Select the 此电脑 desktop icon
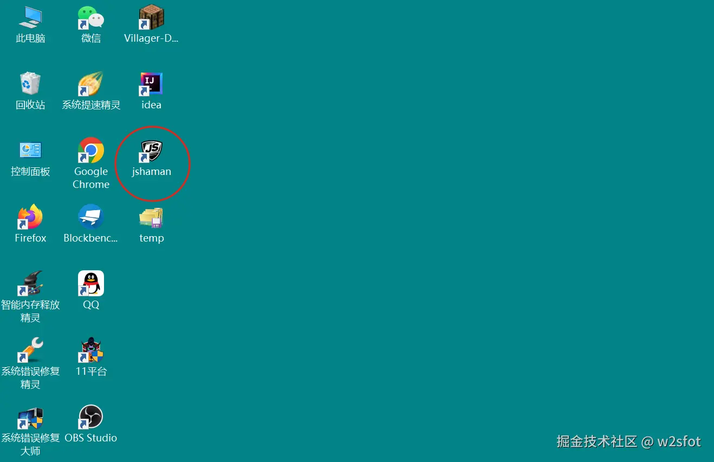 30,17
